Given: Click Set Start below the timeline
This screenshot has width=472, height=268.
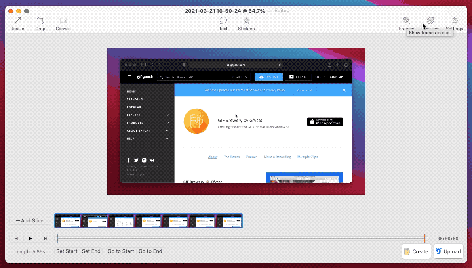Looking at the screenshot, I should pos(67,251).
